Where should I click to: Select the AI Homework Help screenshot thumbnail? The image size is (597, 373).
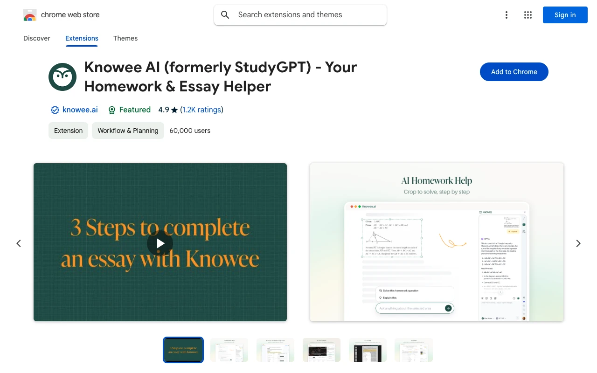click(229, 350)
